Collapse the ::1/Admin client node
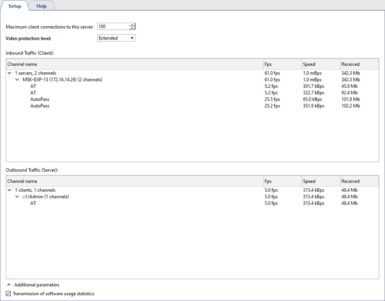Screen dimensions: 385x301 [x=17, y=197]
